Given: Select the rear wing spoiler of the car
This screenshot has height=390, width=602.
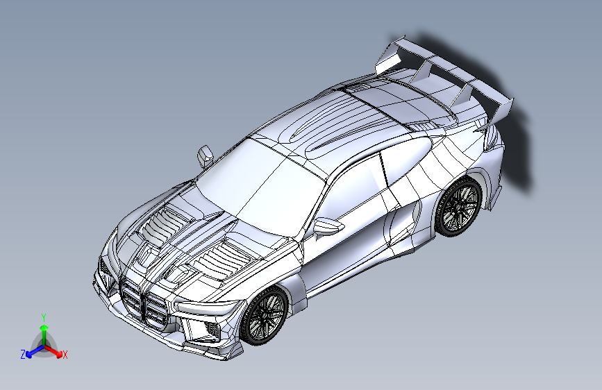Looking at the screenshot, I should coord(444,83).
